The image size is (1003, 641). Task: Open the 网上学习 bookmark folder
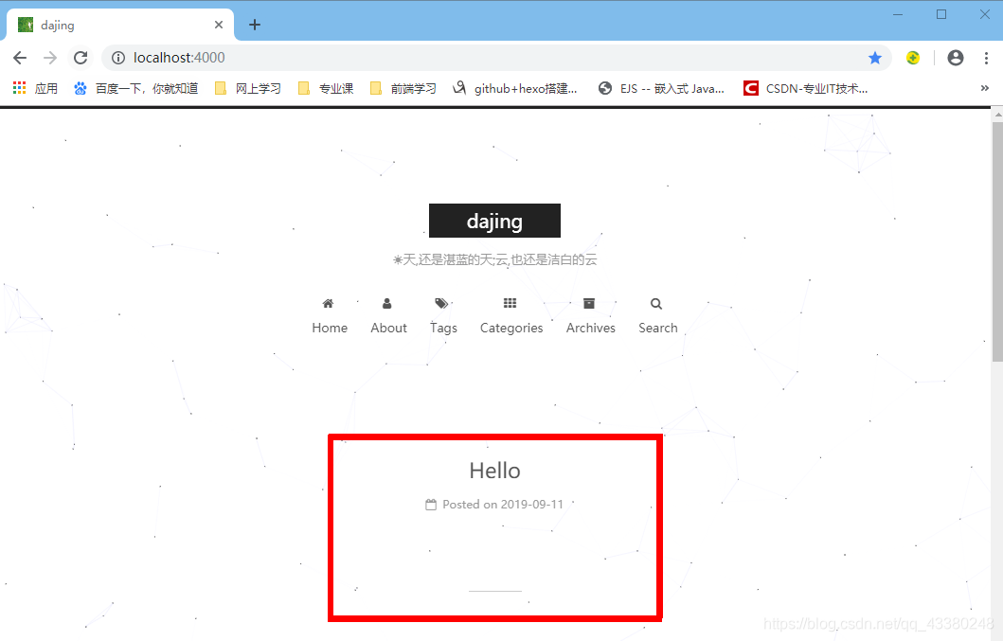[248, 88]
